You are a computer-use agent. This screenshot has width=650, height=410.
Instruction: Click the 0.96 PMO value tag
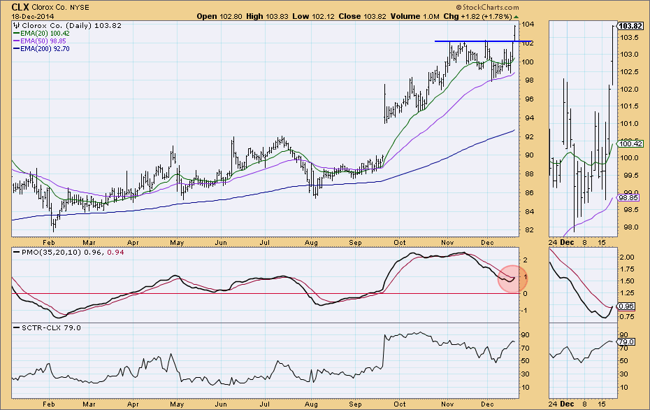tap(626, 306)
